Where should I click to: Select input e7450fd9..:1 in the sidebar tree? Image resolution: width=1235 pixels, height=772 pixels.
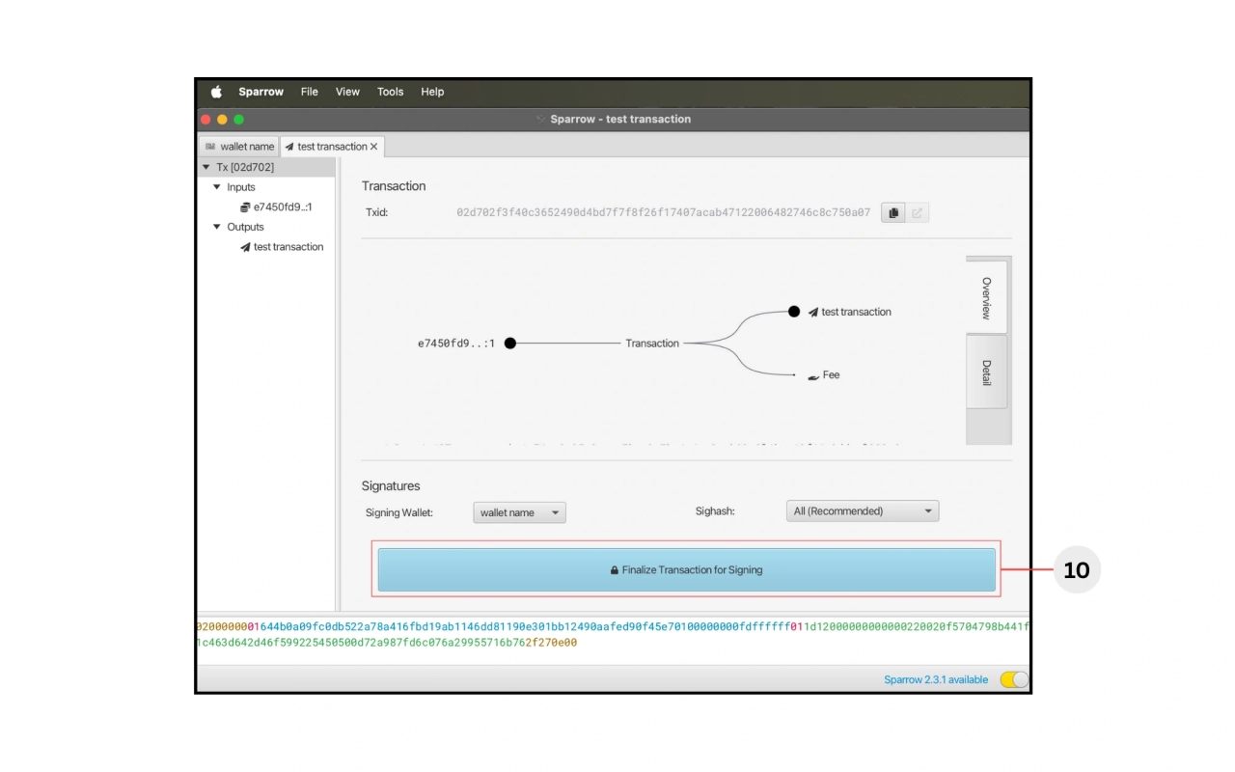[276, 207]
